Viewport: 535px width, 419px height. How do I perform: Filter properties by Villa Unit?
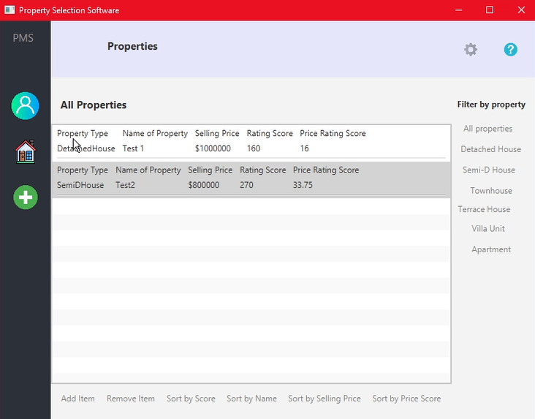[x=488, y=229]
